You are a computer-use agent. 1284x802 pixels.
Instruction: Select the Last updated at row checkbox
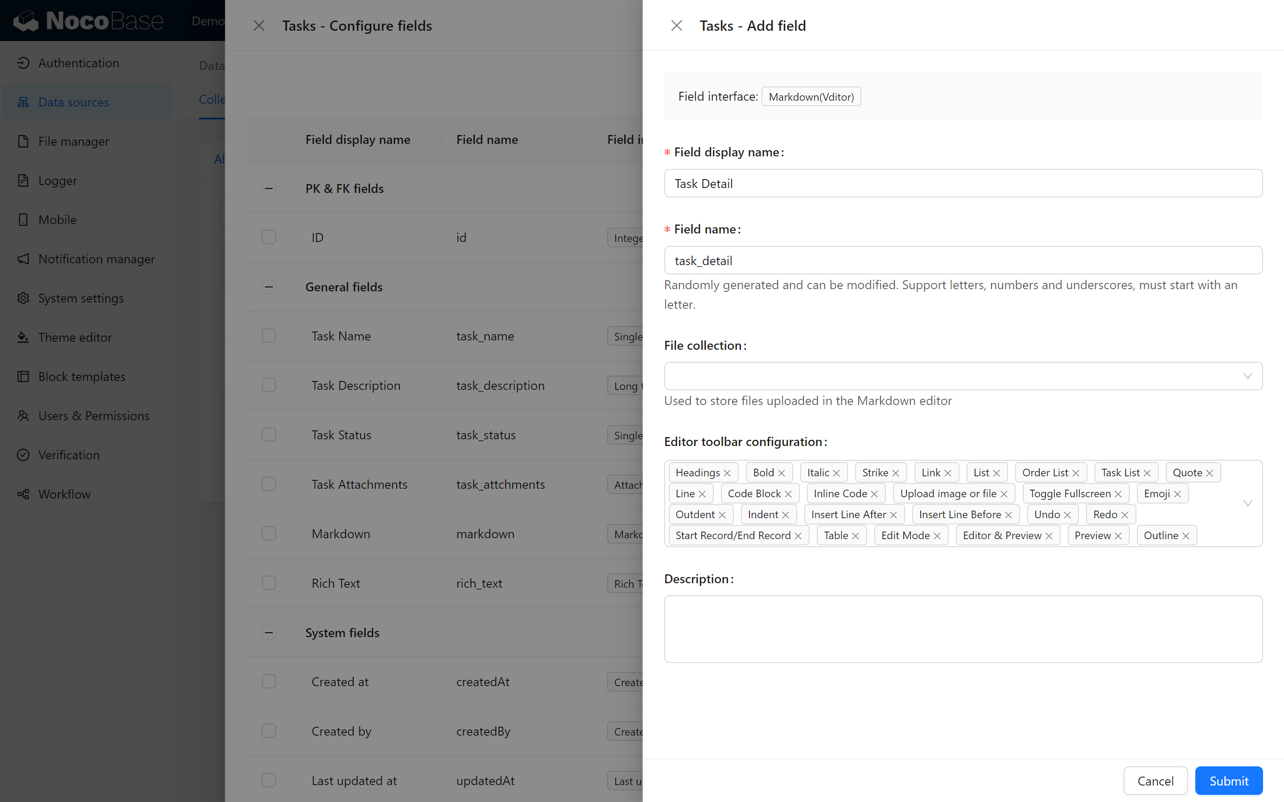pos(269,780)
